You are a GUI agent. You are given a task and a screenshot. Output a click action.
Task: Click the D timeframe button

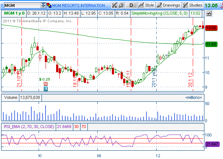[x=131, y=5]
